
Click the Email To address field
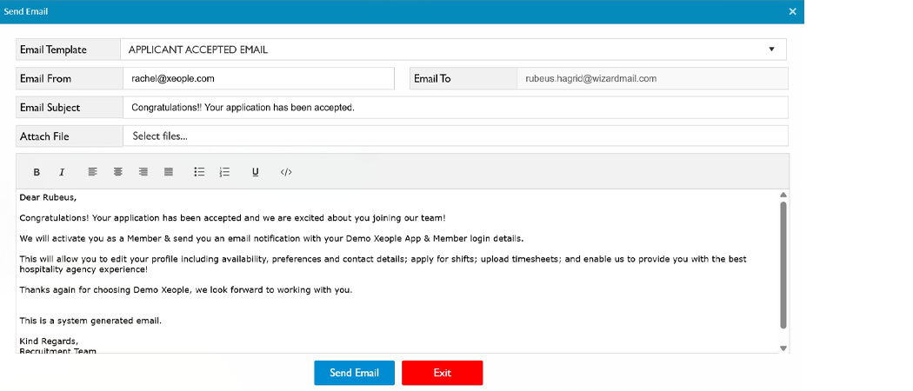click(652, 78)
